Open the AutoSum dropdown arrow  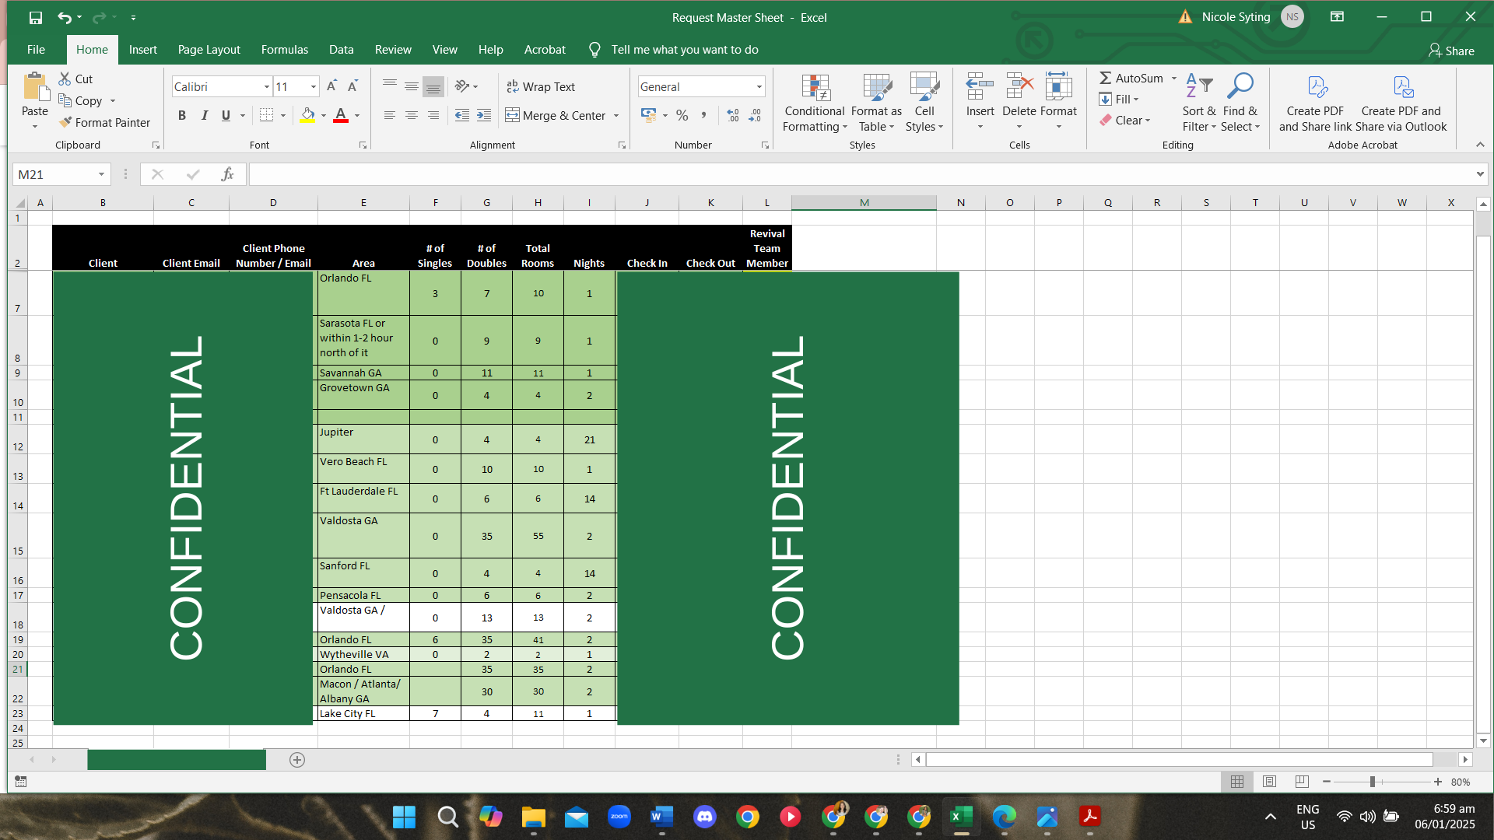1174,78
